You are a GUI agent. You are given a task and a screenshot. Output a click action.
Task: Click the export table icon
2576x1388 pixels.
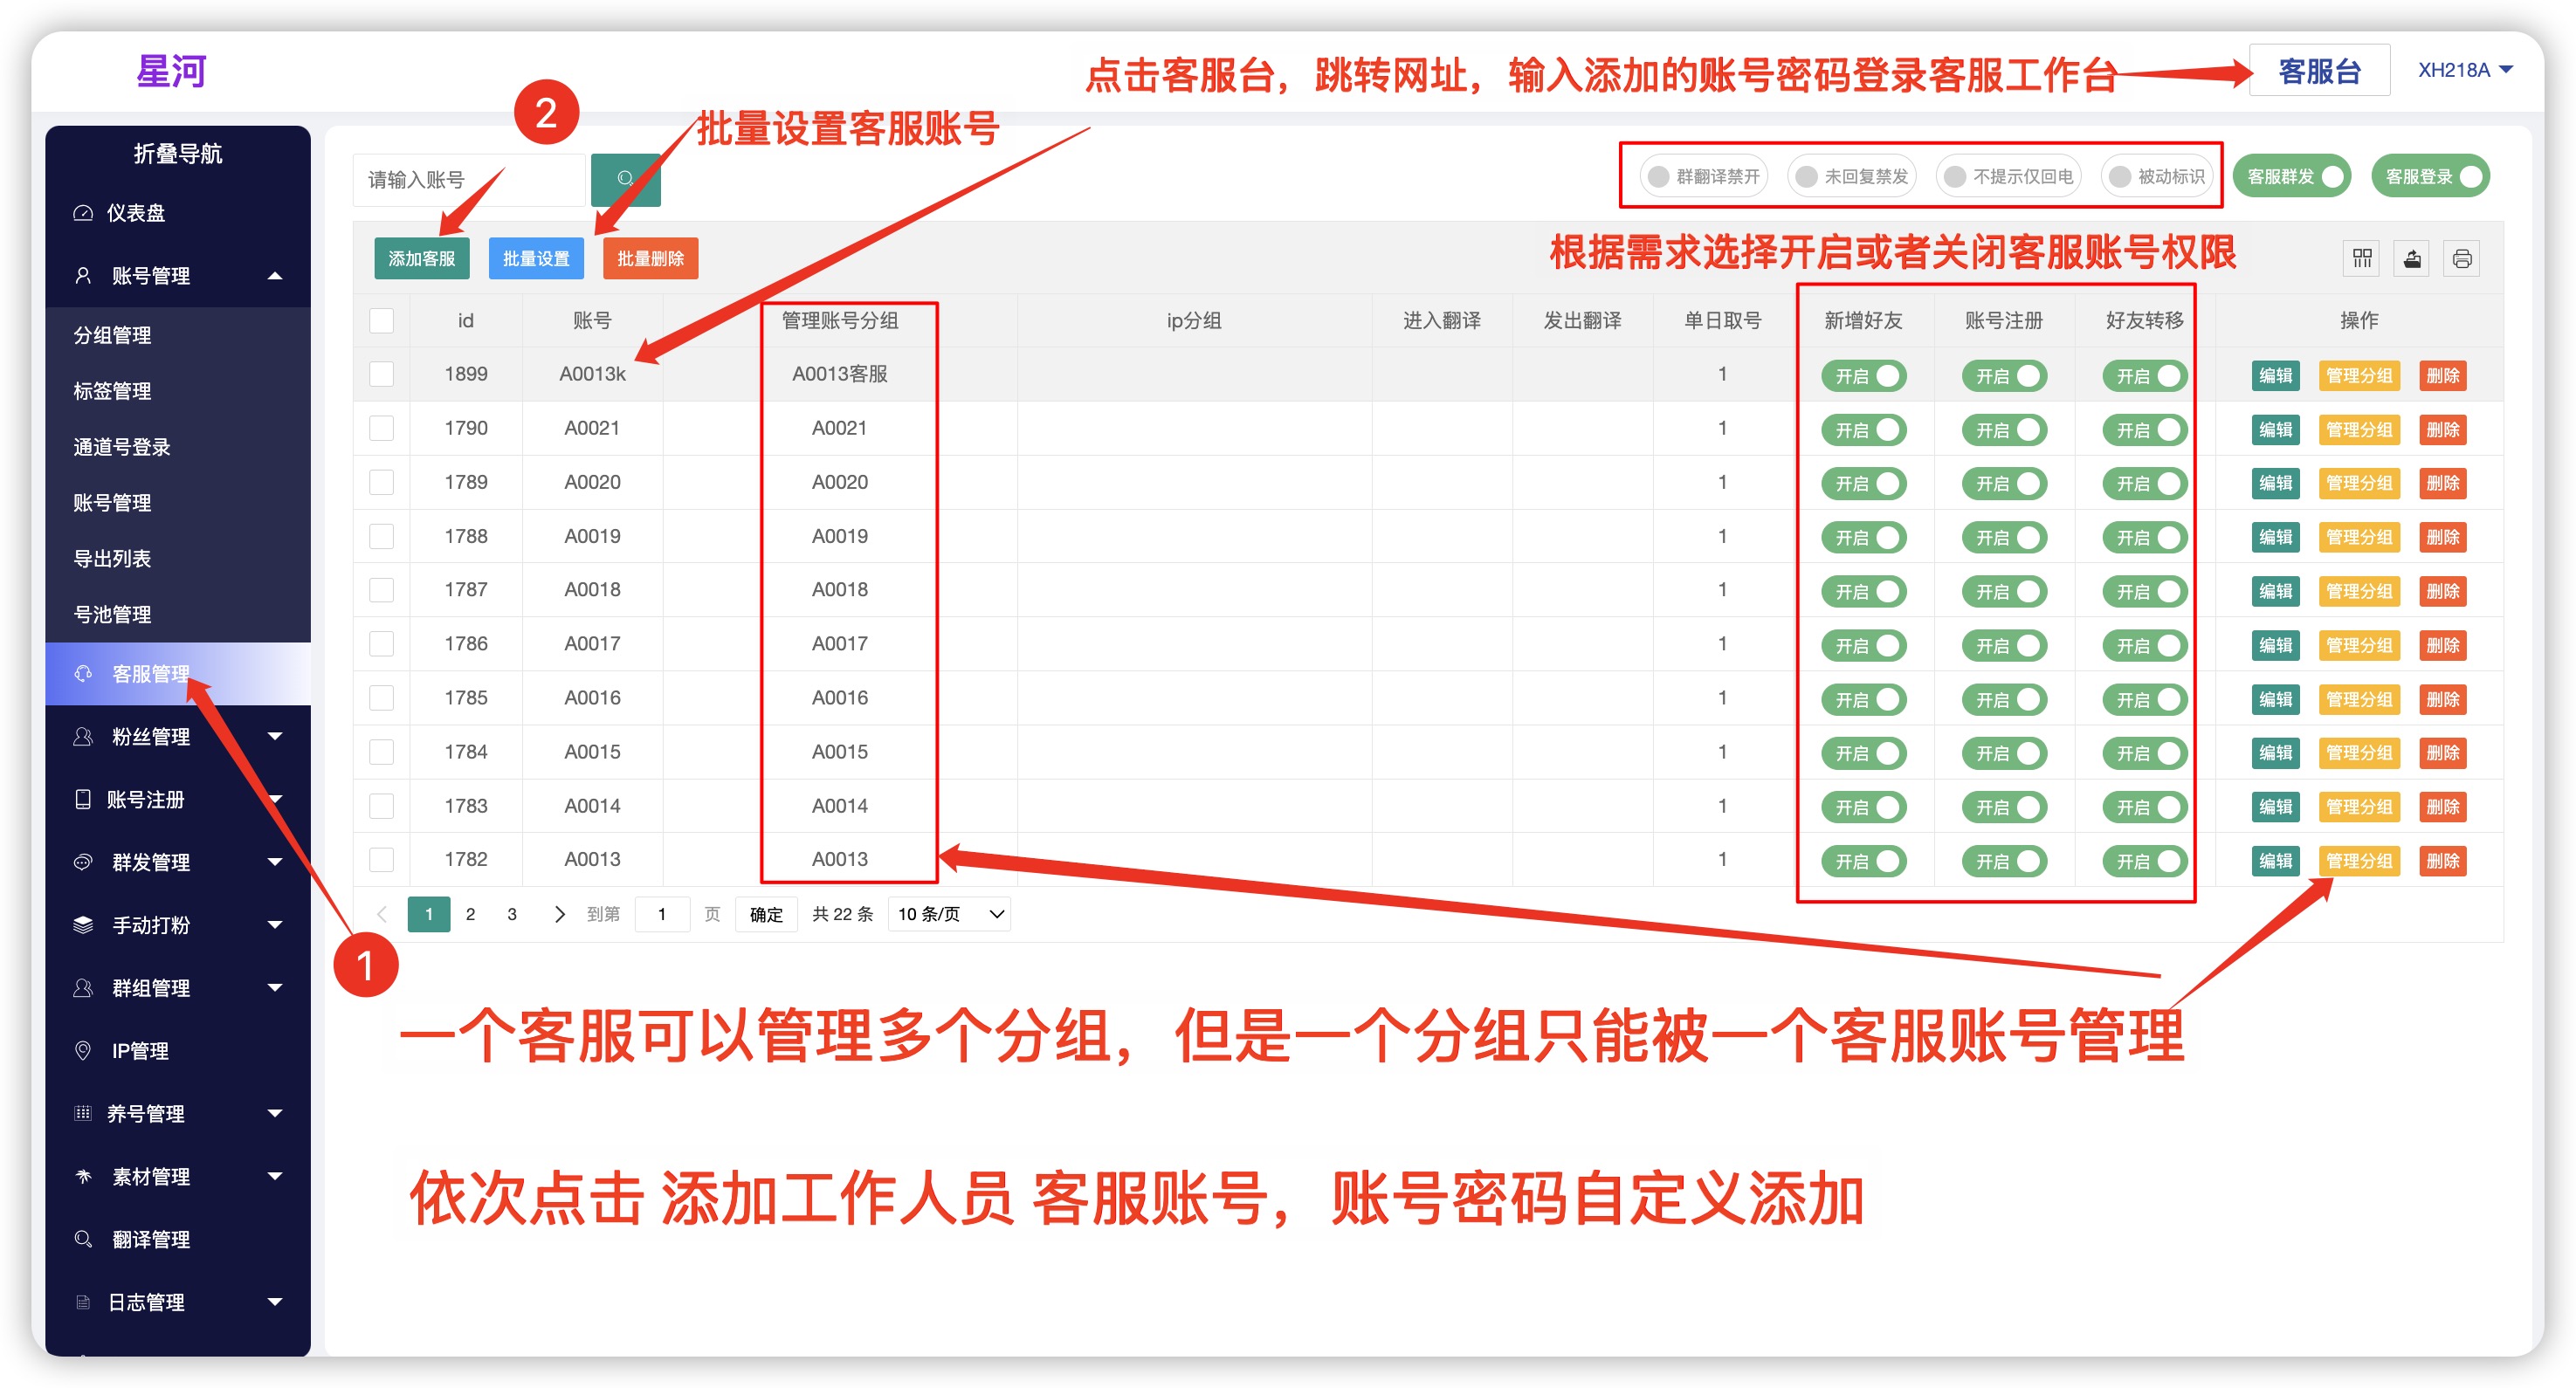(2412, 259)
